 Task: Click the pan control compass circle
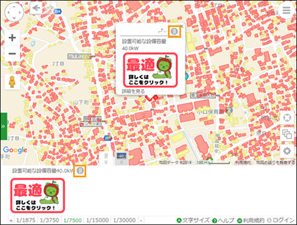[14, 12]
